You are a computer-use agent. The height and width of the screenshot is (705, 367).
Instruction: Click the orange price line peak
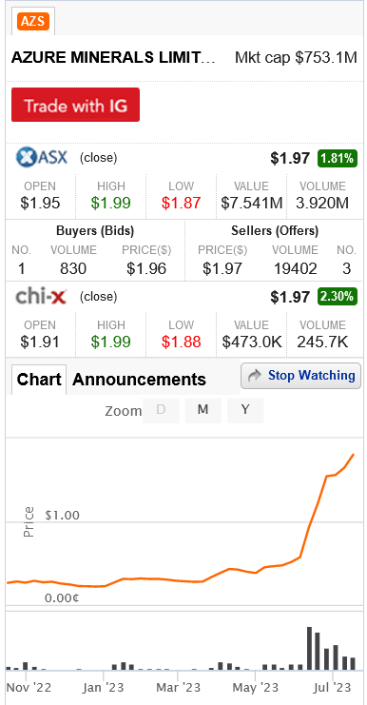[354, 455]
